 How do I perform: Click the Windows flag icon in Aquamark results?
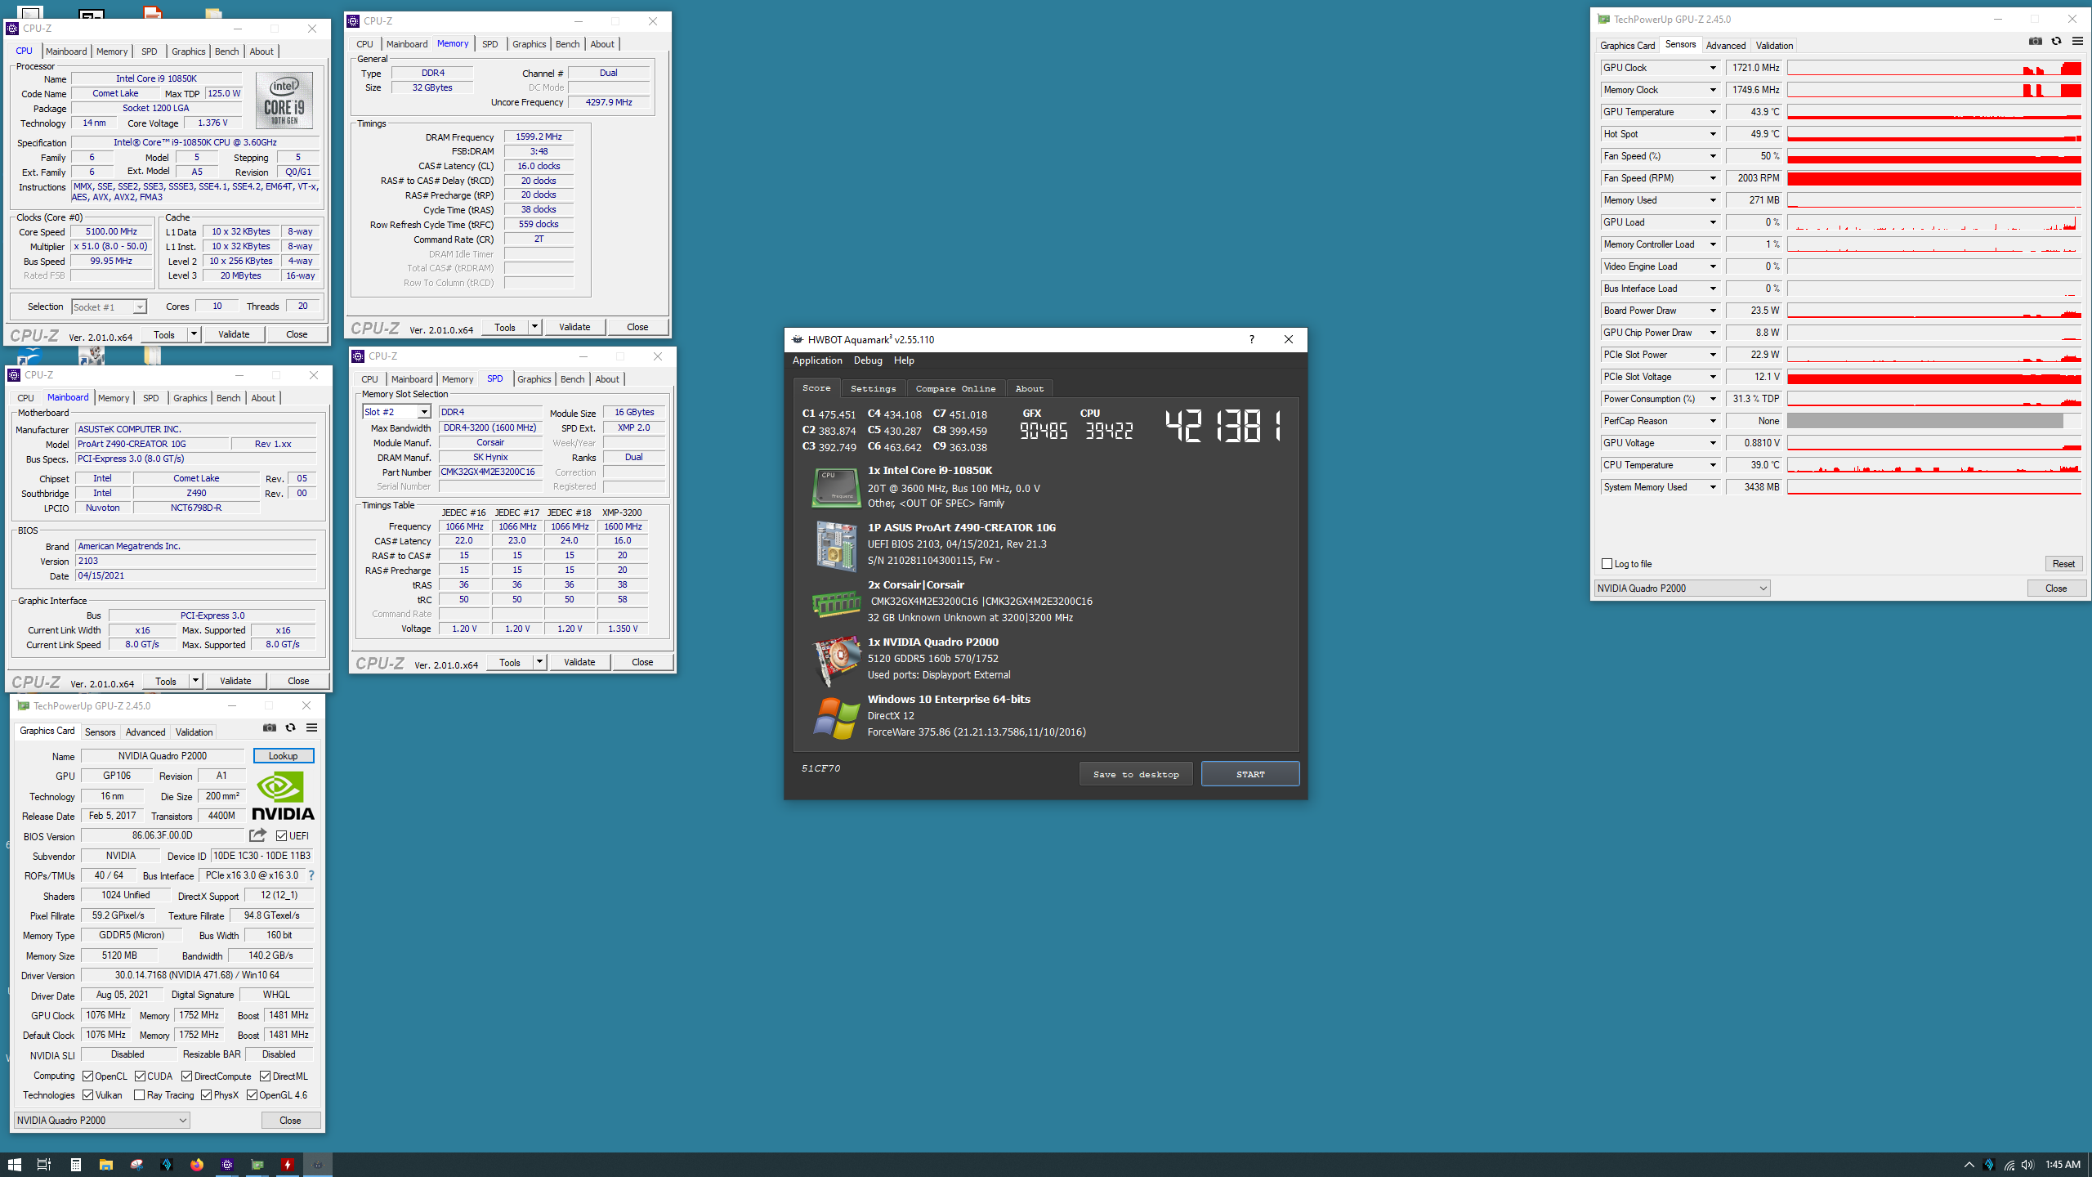836,718
